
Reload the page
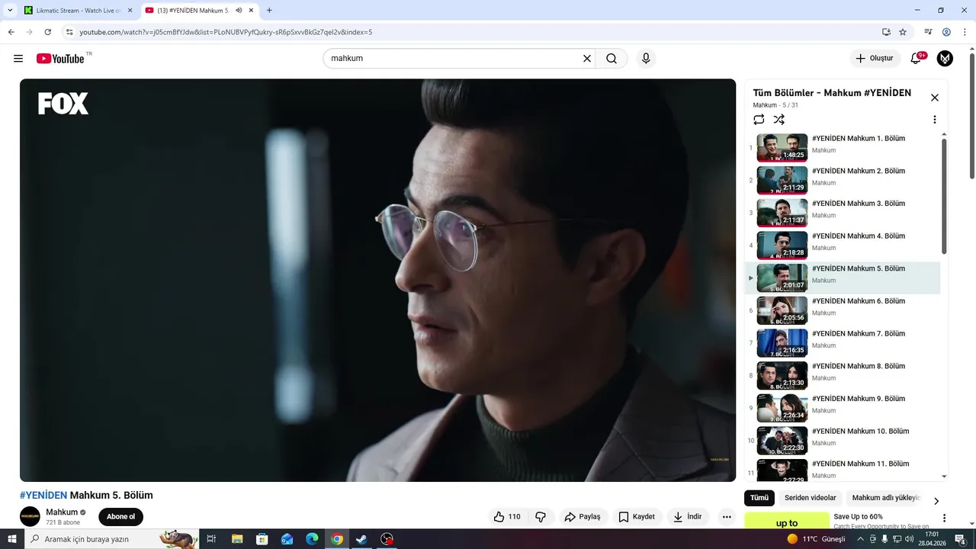click(x=47, y=32)
